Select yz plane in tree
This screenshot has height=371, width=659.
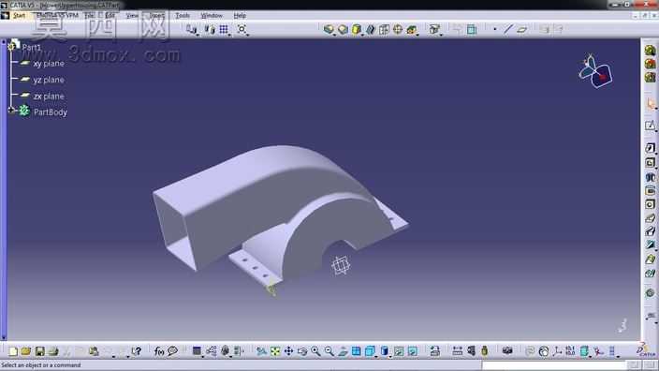(49, 80)
